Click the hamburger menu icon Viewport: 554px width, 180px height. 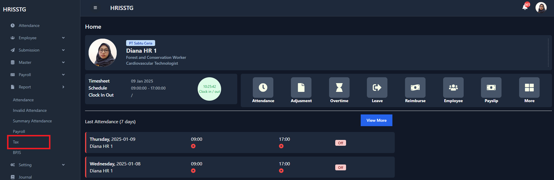[95, 8]
